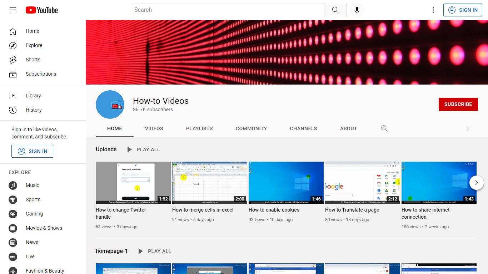488x274 pixels.
Task: Open Live category icon
Action: [x=13, y=257]
